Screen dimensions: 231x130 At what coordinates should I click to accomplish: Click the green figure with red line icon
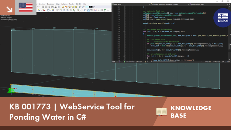pyautogui.click(x=78, y=10)
